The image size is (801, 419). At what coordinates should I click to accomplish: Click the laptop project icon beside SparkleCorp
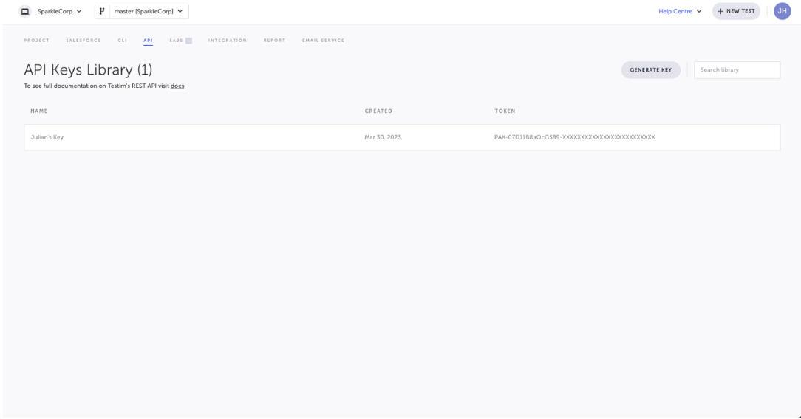(x=24, y=11)
